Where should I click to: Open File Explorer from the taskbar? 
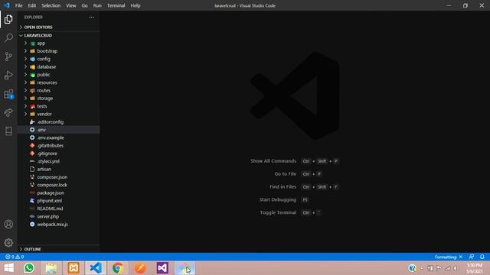(x=51, y=268)
